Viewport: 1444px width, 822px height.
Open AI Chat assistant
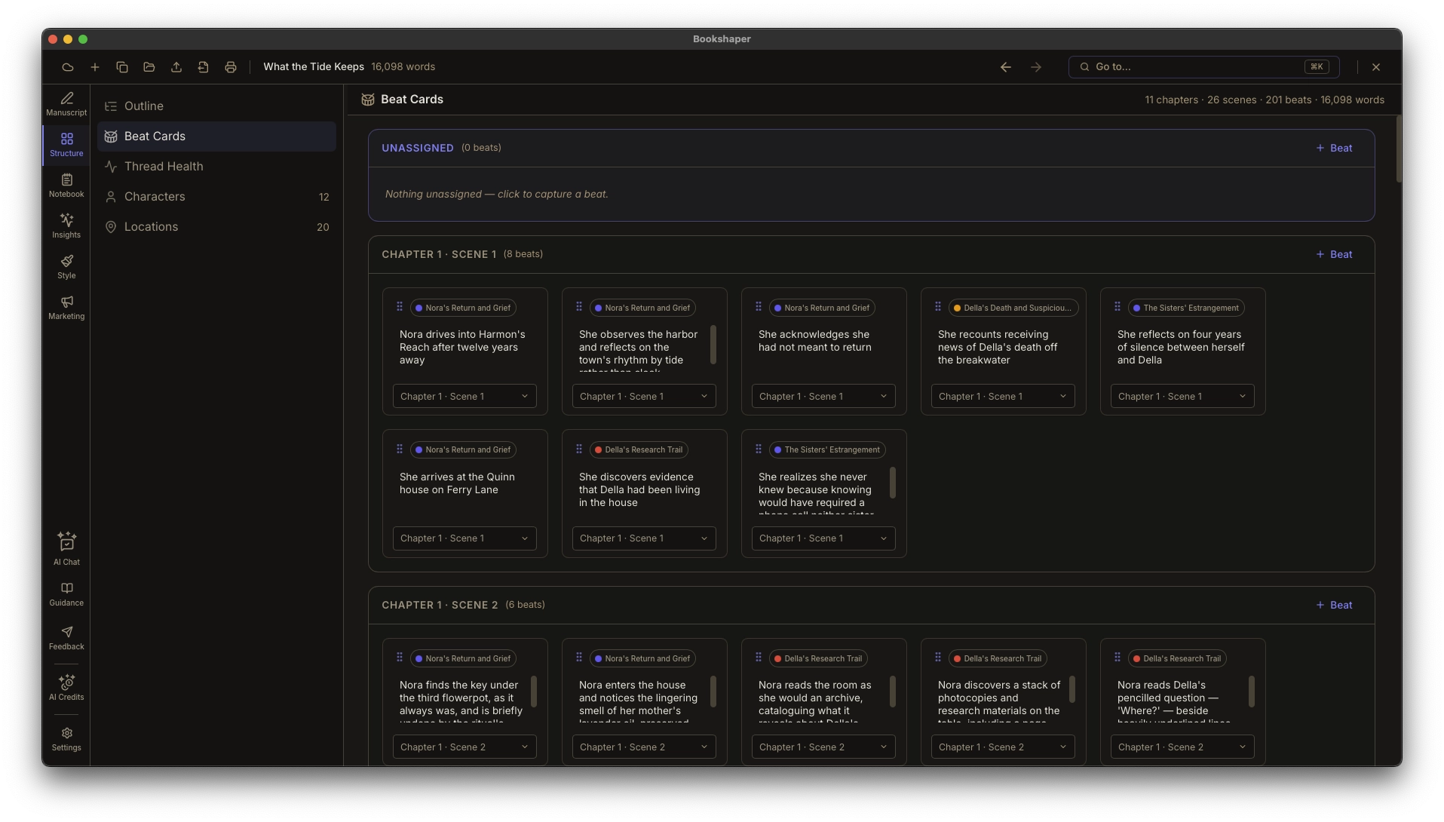(x=66, y=549)
